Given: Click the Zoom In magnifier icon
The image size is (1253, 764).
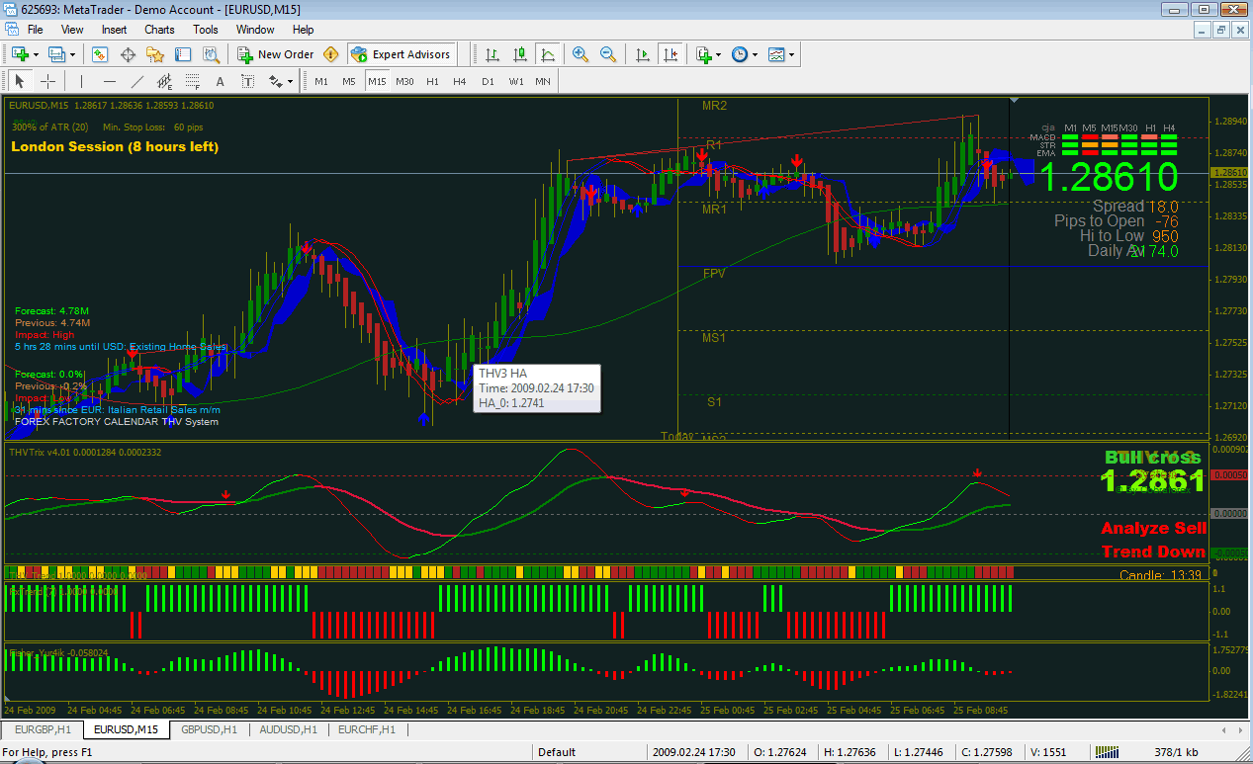Looking at the screenshot, I should click(580, 55).
